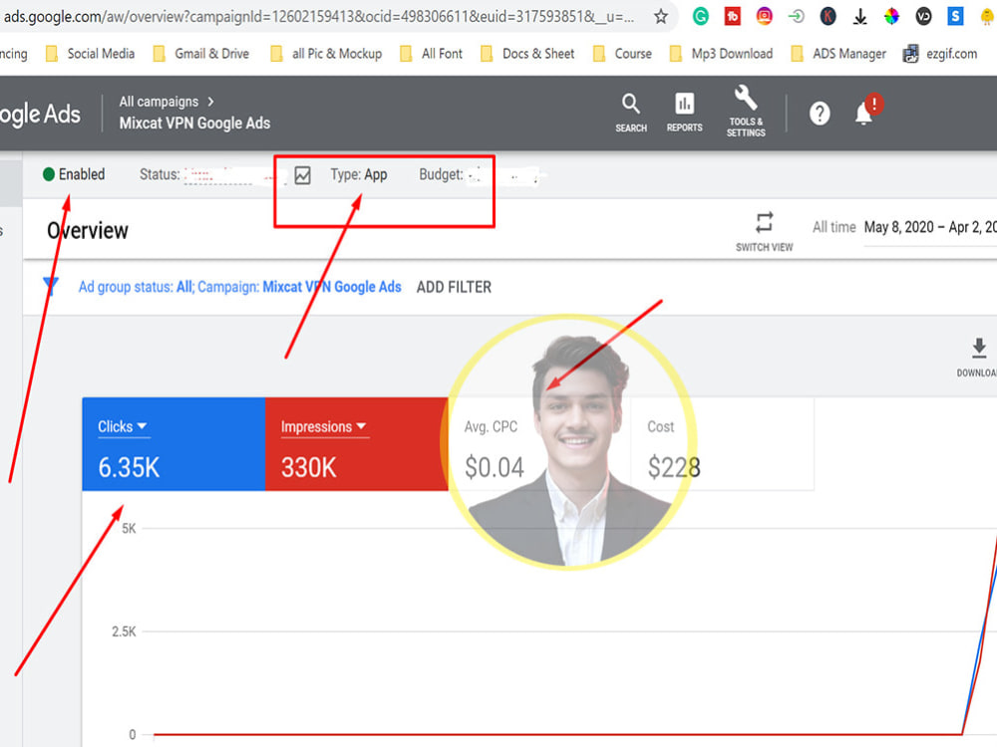997x747 pixels.
Task: Open the date range May 8, 2020 picker
Action: (930, 227)
